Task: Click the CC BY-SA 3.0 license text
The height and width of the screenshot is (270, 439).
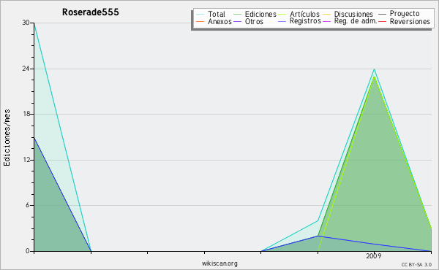Action: pyautogui.click(x=416, y=264)
